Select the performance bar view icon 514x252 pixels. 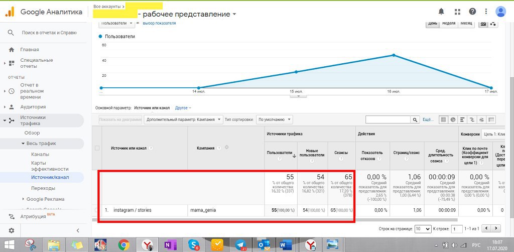tap(462, 119)
